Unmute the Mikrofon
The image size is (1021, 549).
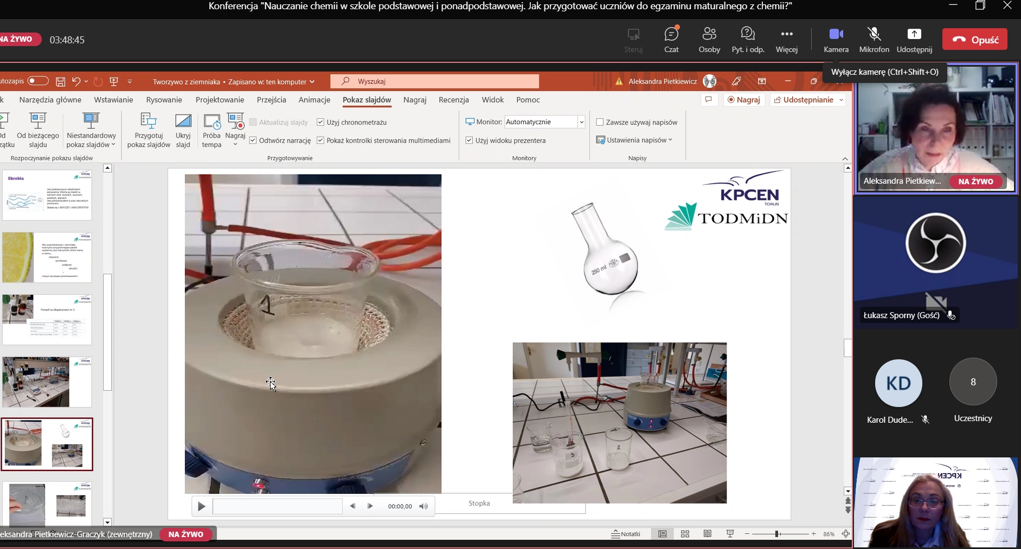click(874, 40)
